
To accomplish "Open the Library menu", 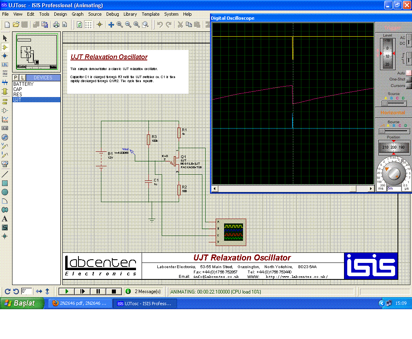I will [x=130, y=14].
